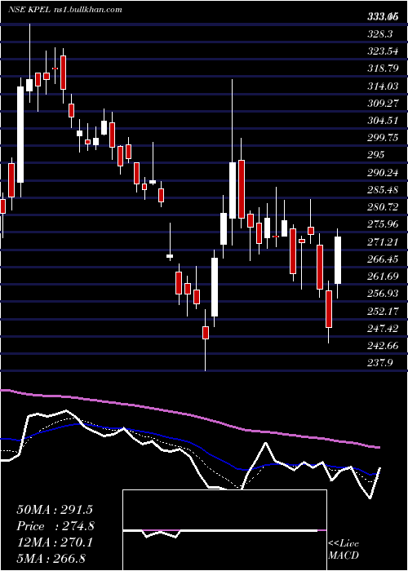Screen dimensions: 408x571
Task: Click the 271.21 price axis label
Action: point(383,241)
